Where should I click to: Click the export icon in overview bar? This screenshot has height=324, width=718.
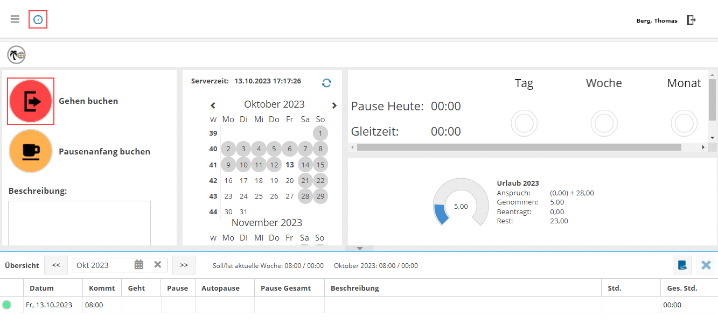point(682,265)
